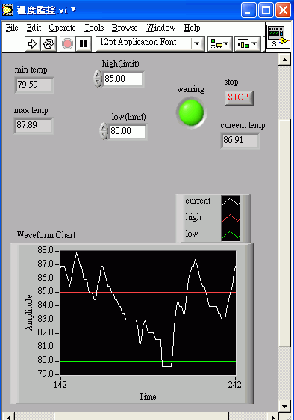Click the Pause toolbar icon
The image size is (294, 420).
coord(84,43)
